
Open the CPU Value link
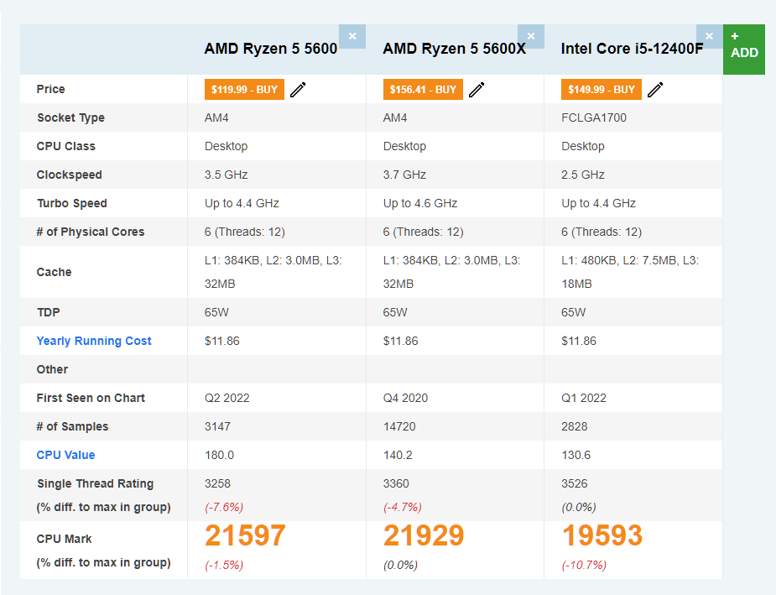pyautogui.click(x=65, y=455)
